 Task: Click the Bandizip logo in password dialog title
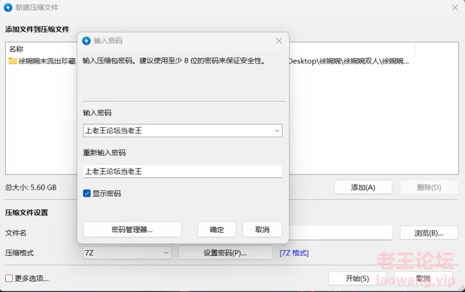click(x=86, y=41)
